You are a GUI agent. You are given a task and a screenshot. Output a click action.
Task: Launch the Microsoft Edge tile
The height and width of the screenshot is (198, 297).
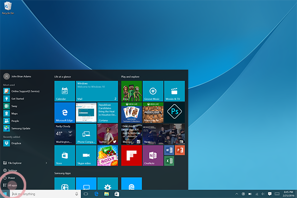[x=64, y=112]
